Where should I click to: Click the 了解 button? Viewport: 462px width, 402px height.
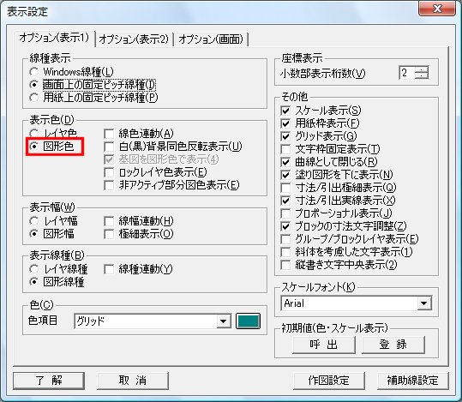pyautogui.click(x=49, y=381)
